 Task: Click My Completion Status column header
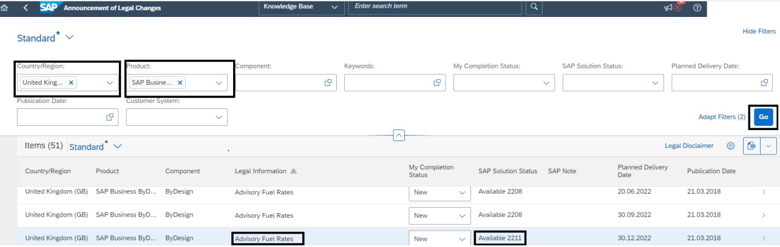click(432, 171)
